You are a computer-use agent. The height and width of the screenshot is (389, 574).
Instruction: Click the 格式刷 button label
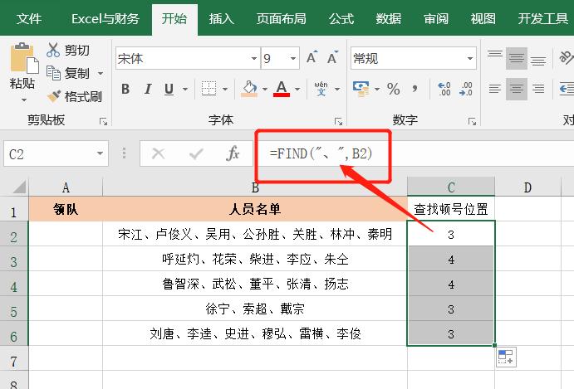point(83,97)
